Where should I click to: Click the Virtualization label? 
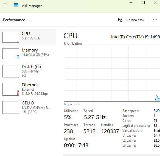click(132, 131)
